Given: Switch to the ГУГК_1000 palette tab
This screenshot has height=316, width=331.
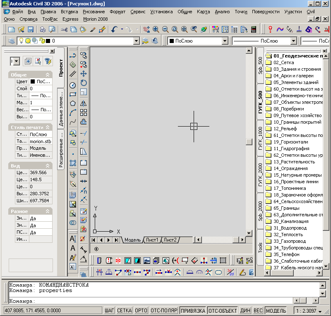Looking at the screenshot, I should (260, 139).
